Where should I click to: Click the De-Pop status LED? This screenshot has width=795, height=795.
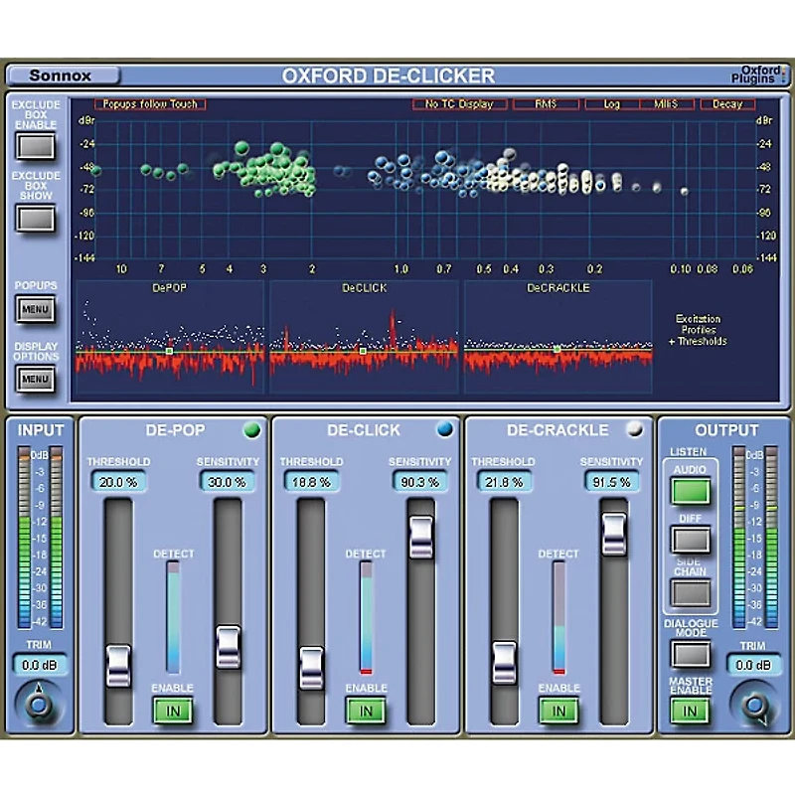pyautogui.click(x=251, y=428)
